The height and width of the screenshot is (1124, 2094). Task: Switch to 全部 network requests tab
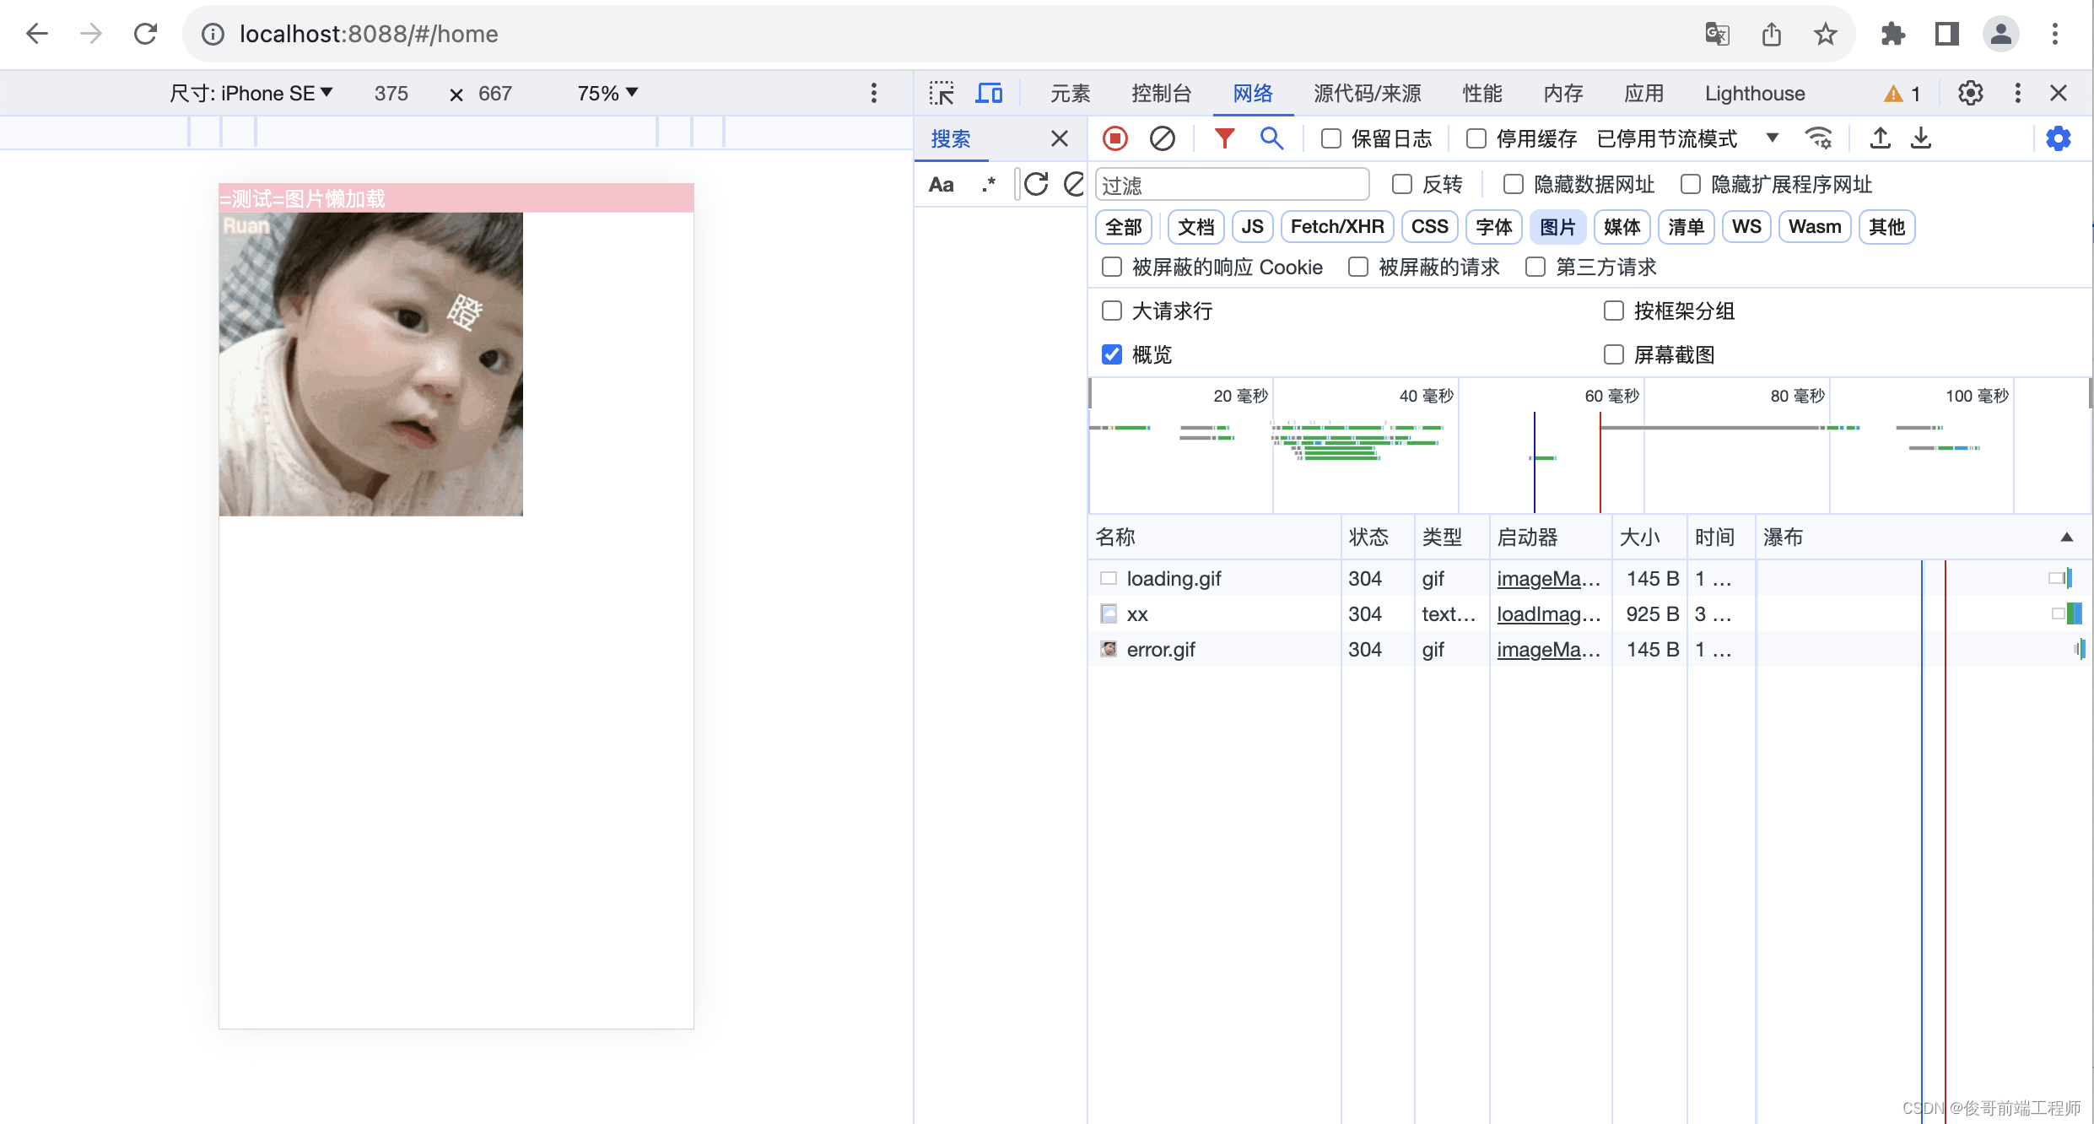tap(1125, 226)
